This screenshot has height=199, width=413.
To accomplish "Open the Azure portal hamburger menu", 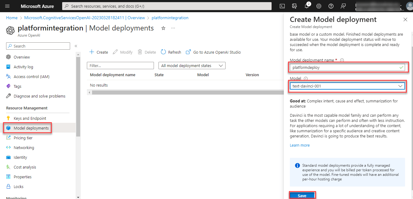I will tap(7, 6).
